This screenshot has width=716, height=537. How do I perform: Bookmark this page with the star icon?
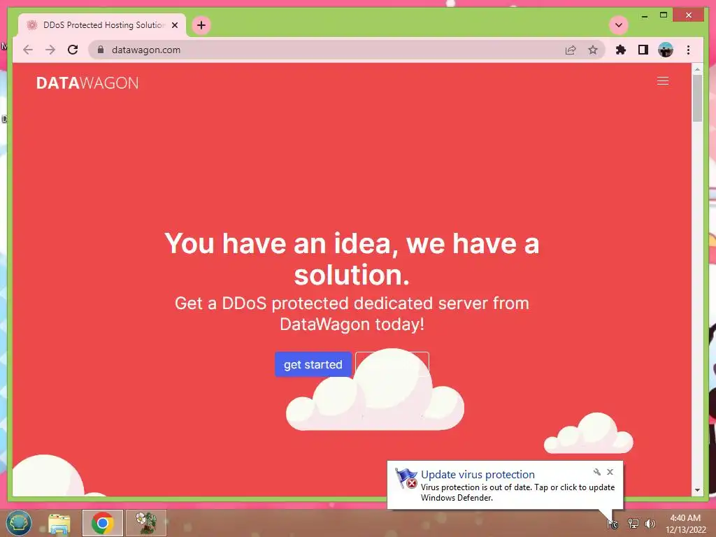(x=593, y=50)
